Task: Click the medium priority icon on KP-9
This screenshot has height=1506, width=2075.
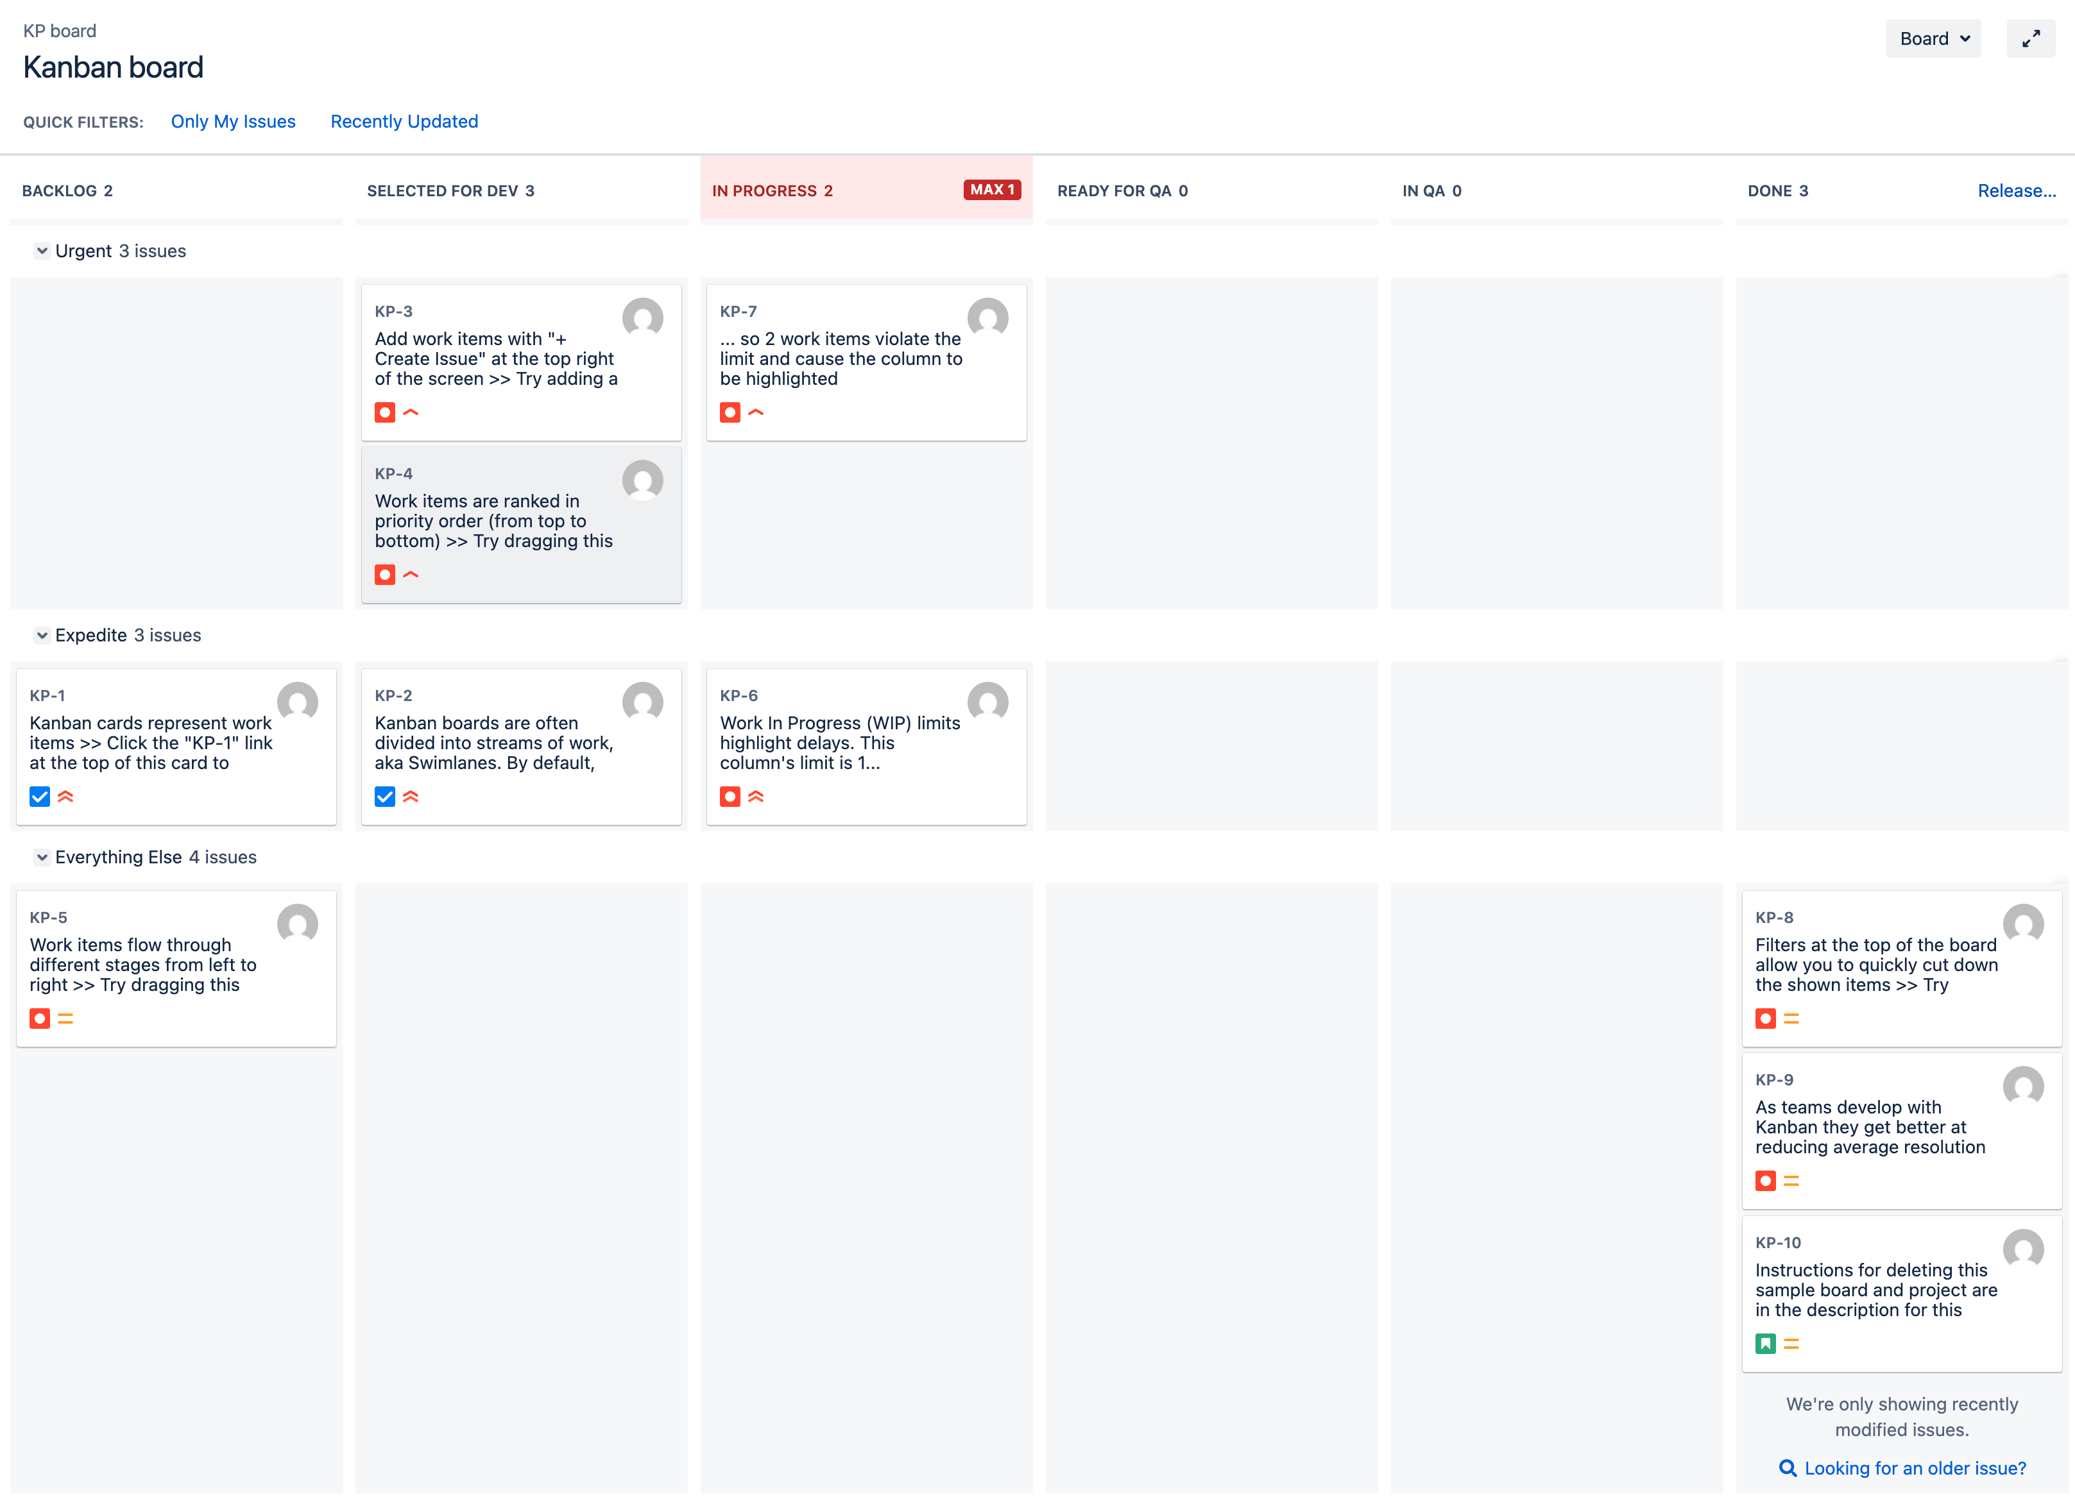Action: point(1791,1181)
